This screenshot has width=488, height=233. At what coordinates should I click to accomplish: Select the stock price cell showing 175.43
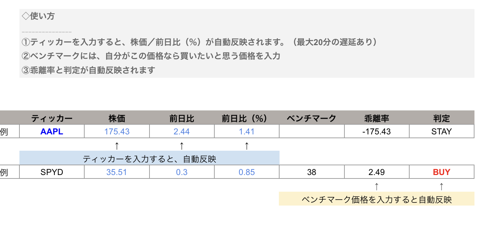(x=117, y=132)
